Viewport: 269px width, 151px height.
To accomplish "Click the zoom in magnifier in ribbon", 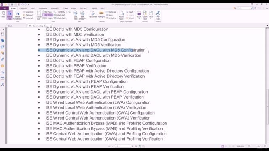I will 69,12.
